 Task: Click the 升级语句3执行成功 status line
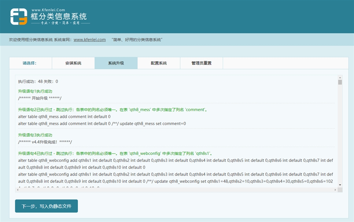point(35,135)
